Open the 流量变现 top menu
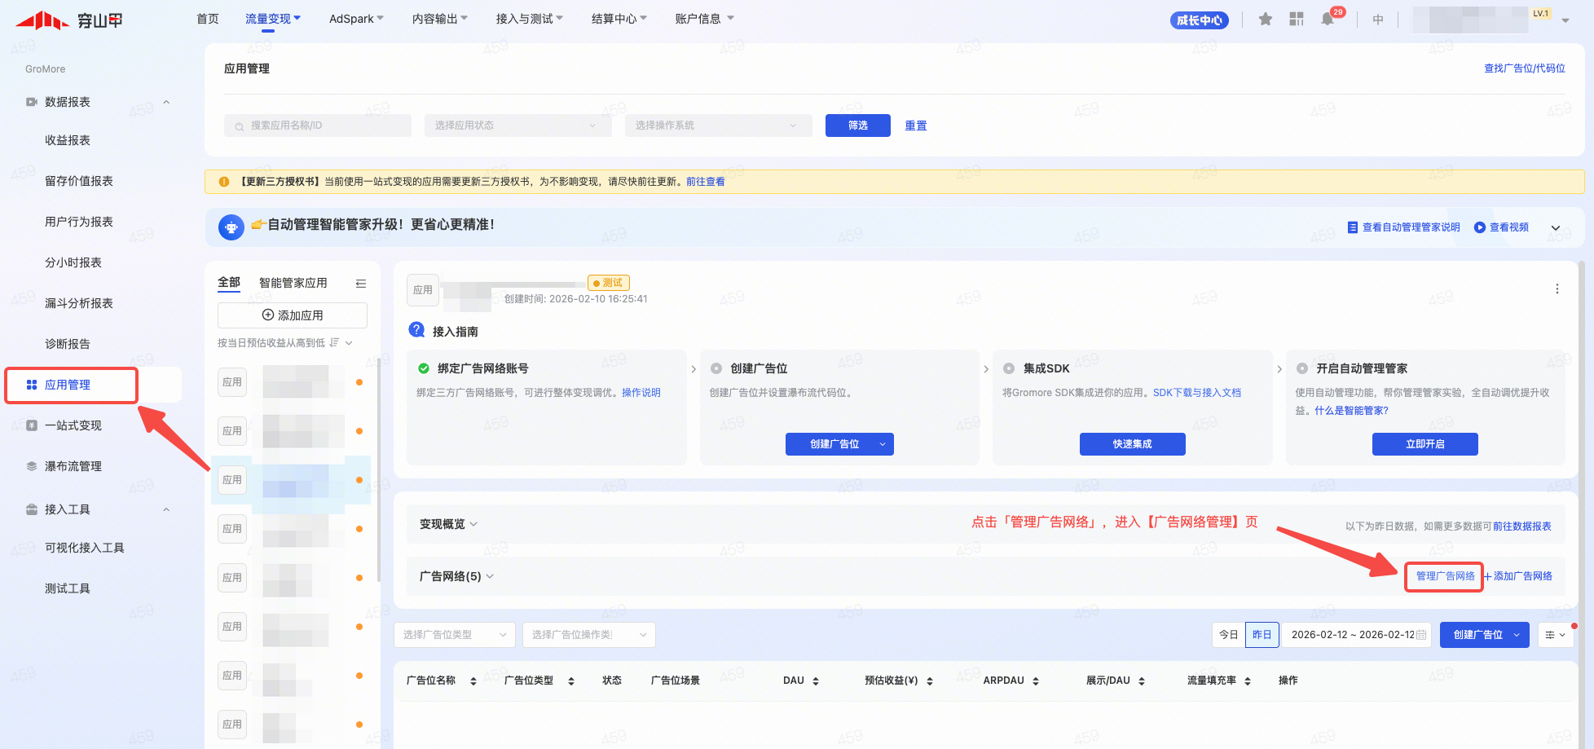 (272, 19)
